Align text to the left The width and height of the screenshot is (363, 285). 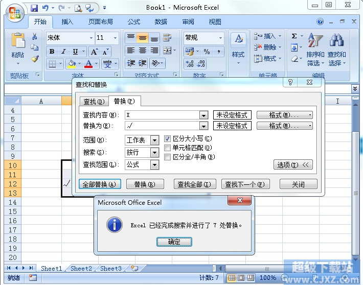tap(131, 51)
